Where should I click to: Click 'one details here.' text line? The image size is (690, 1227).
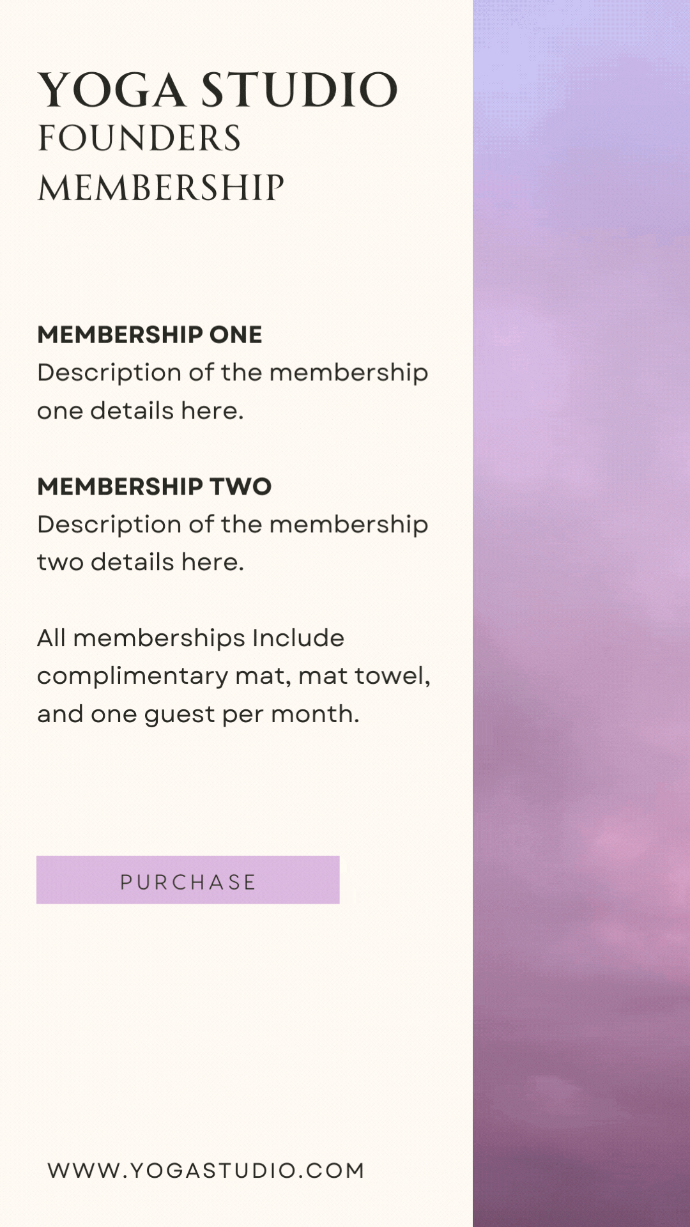[x=141, y=410]
